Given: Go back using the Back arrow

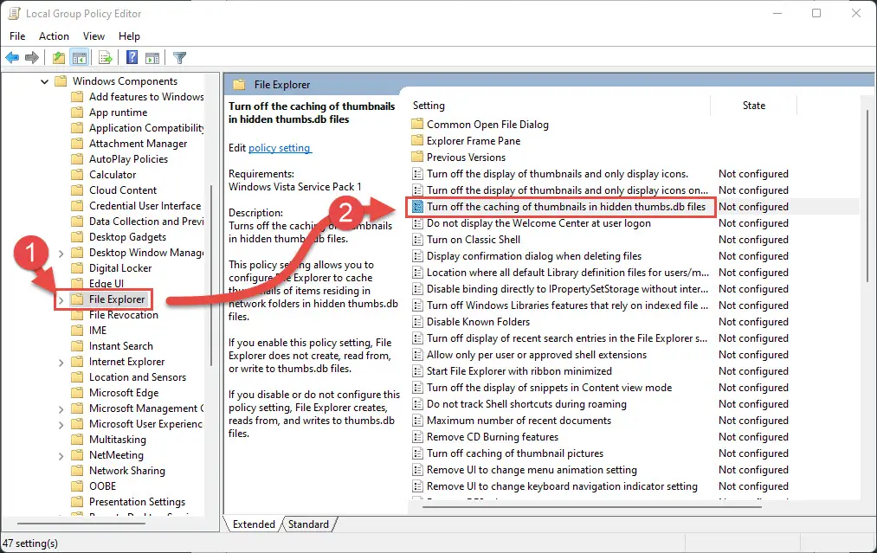Looking at the screenshot, I should point(12,57).
